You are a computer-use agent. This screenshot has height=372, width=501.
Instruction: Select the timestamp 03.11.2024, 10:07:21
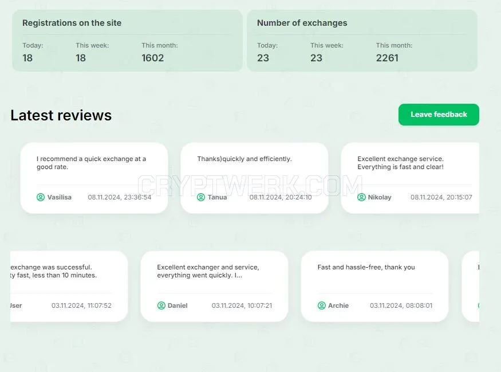pos(242,306)
